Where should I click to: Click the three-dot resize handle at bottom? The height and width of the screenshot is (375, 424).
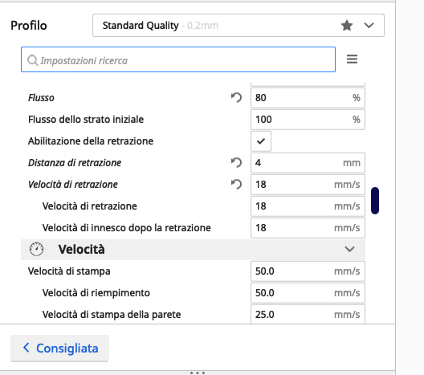pyautogui.click(x=198, y=373)
